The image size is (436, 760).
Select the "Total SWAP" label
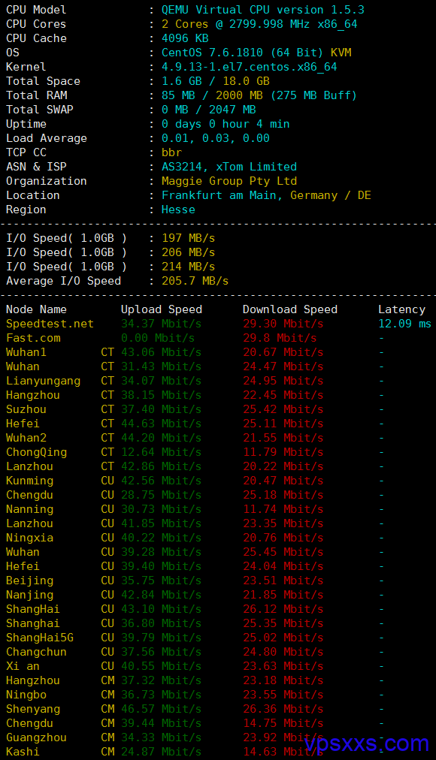pyautogui.click(x=40, y=110)
